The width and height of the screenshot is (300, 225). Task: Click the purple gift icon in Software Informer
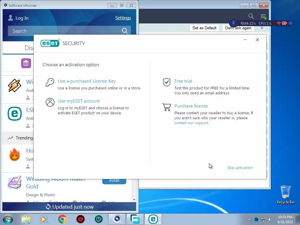tap(26, 63)
